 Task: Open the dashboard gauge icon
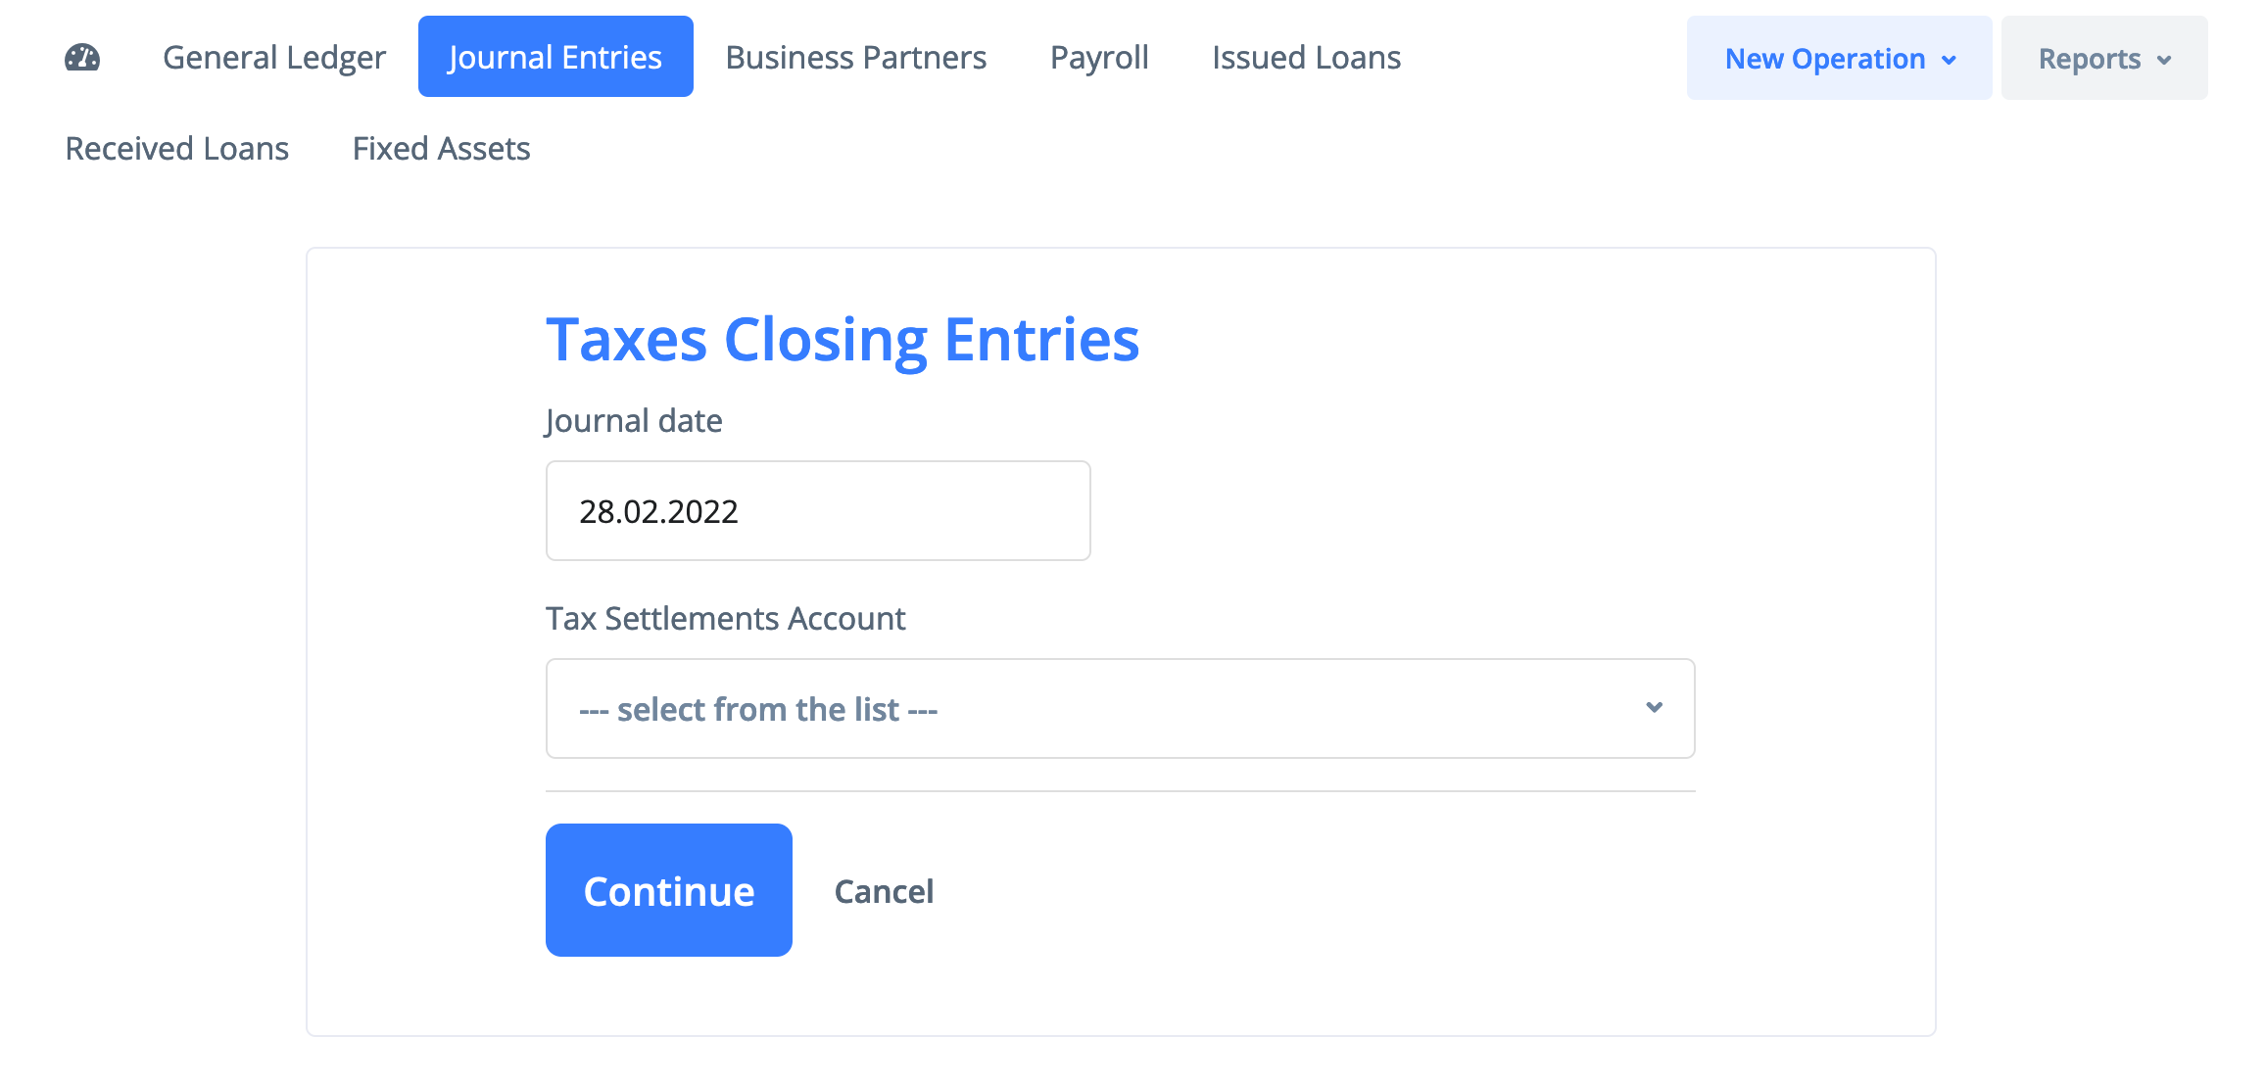pyautogui.click(x=82, y=58)
